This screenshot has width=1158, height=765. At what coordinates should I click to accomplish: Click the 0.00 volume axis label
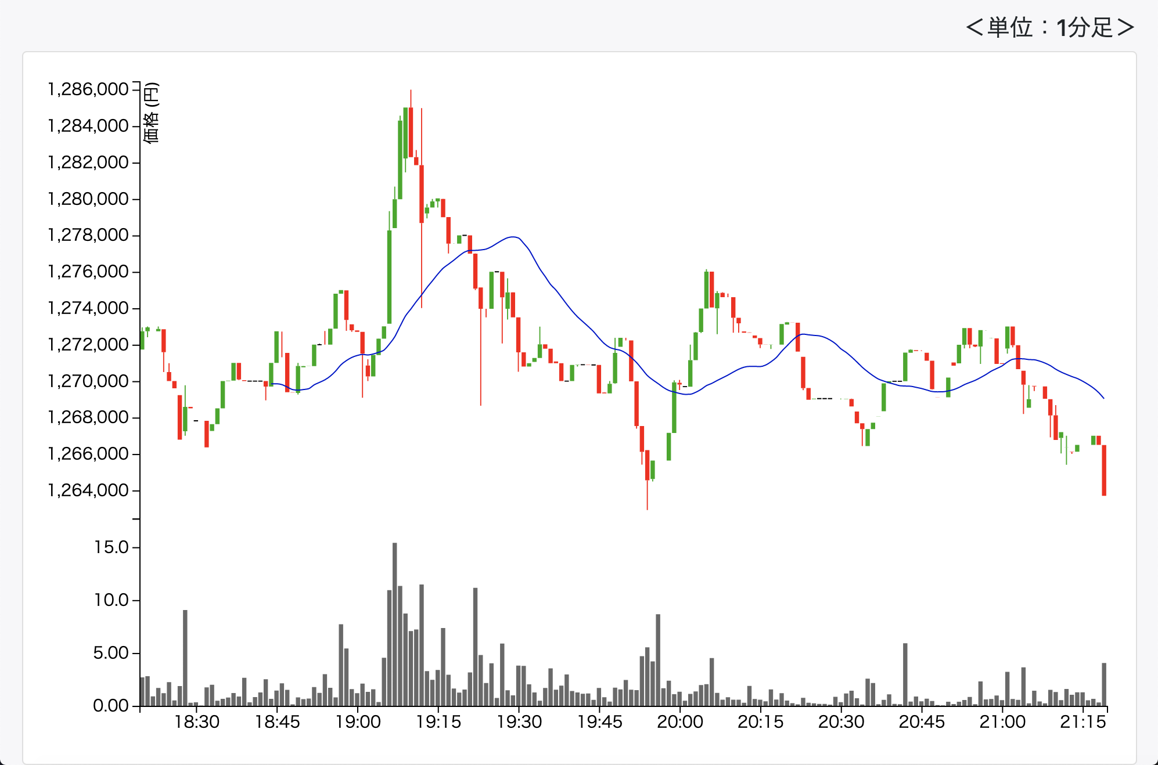(110, 706)
